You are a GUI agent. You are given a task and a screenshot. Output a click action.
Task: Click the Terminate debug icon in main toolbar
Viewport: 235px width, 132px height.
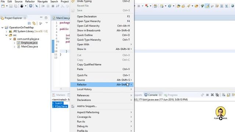[53, 6]
